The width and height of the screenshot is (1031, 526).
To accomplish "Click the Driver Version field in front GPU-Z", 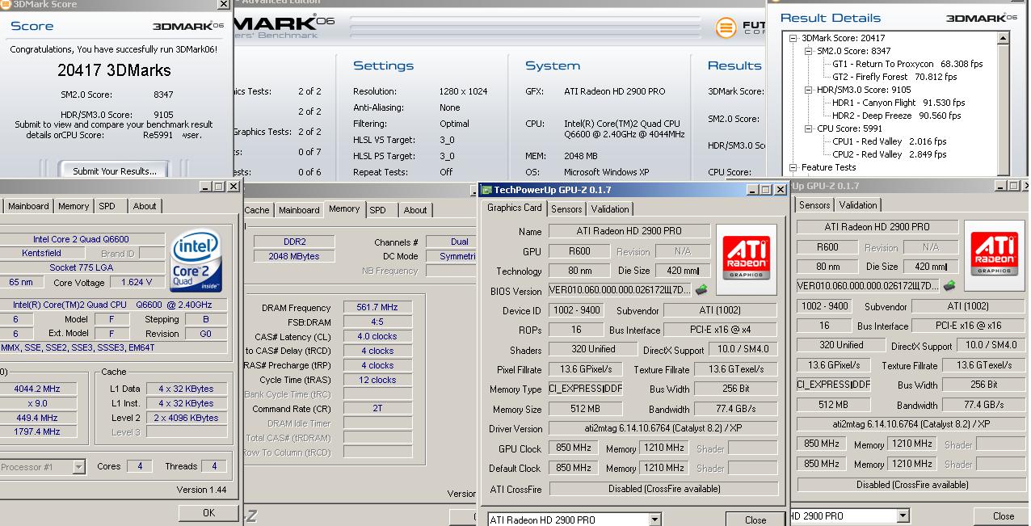I will click(x=663, y=428).
